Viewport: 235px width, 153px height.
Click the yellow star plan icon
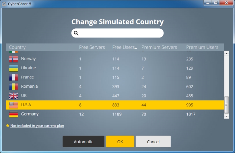coord(8,126)
